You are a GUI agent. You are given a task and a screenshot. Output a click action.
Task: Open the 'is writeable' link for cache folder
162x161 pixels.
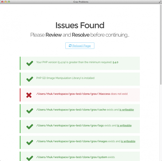tap(126, 110)
